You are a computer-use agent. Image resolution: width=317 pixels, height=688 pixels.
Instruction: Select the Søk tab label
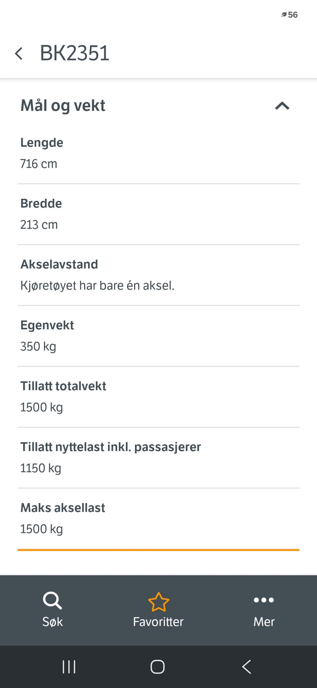coord(53,622)
